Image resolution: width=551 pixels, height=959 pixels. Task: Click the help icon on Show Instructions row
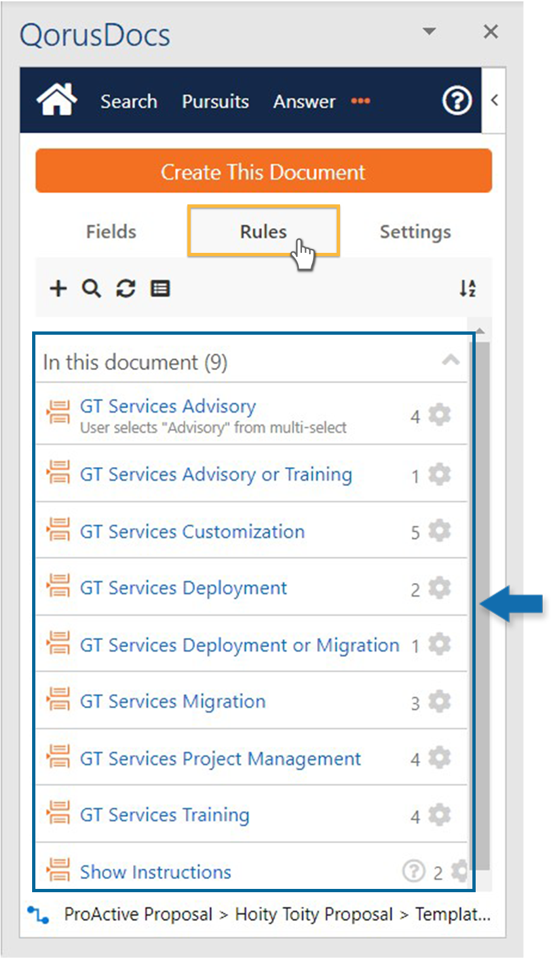coord(413,871)
